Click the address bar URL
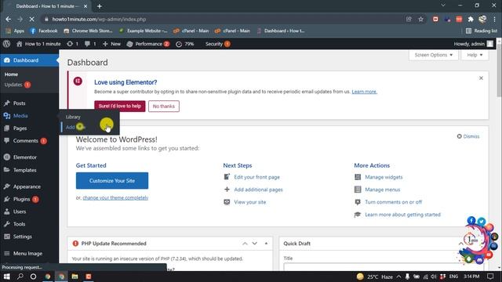This screenshot has width=502, height=282. tap(100, 19)
